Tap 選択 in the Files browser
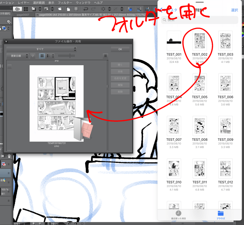Viewport: 244px width, 225px height. pyautogui.click(x=234, y=10)
